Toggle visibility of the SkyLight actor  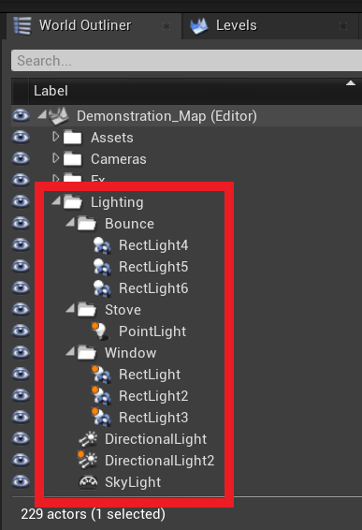21,481
